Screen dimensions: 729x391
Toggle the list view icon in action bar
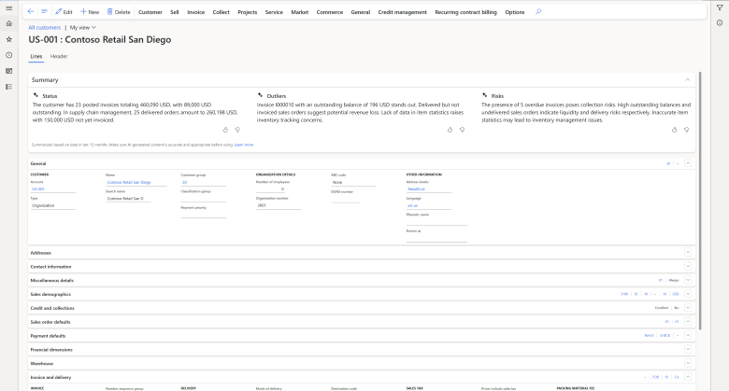pos(44,11)
